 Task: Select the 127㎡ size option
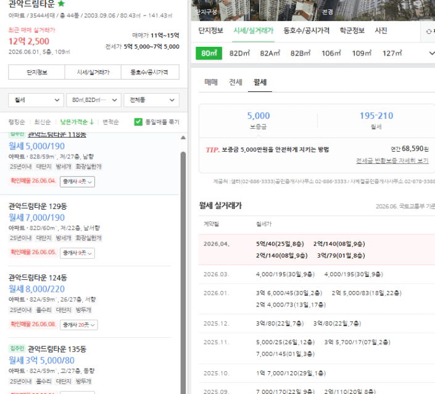click(392, 53)
